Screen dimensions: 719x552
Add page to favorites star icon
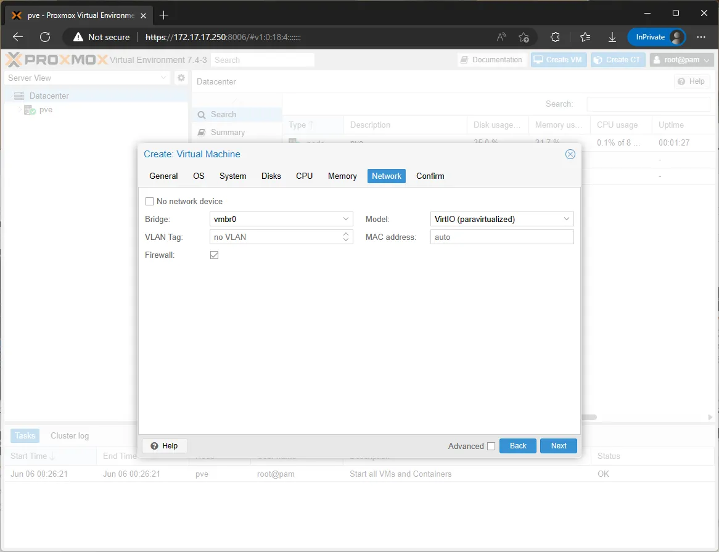pos(524,37)
